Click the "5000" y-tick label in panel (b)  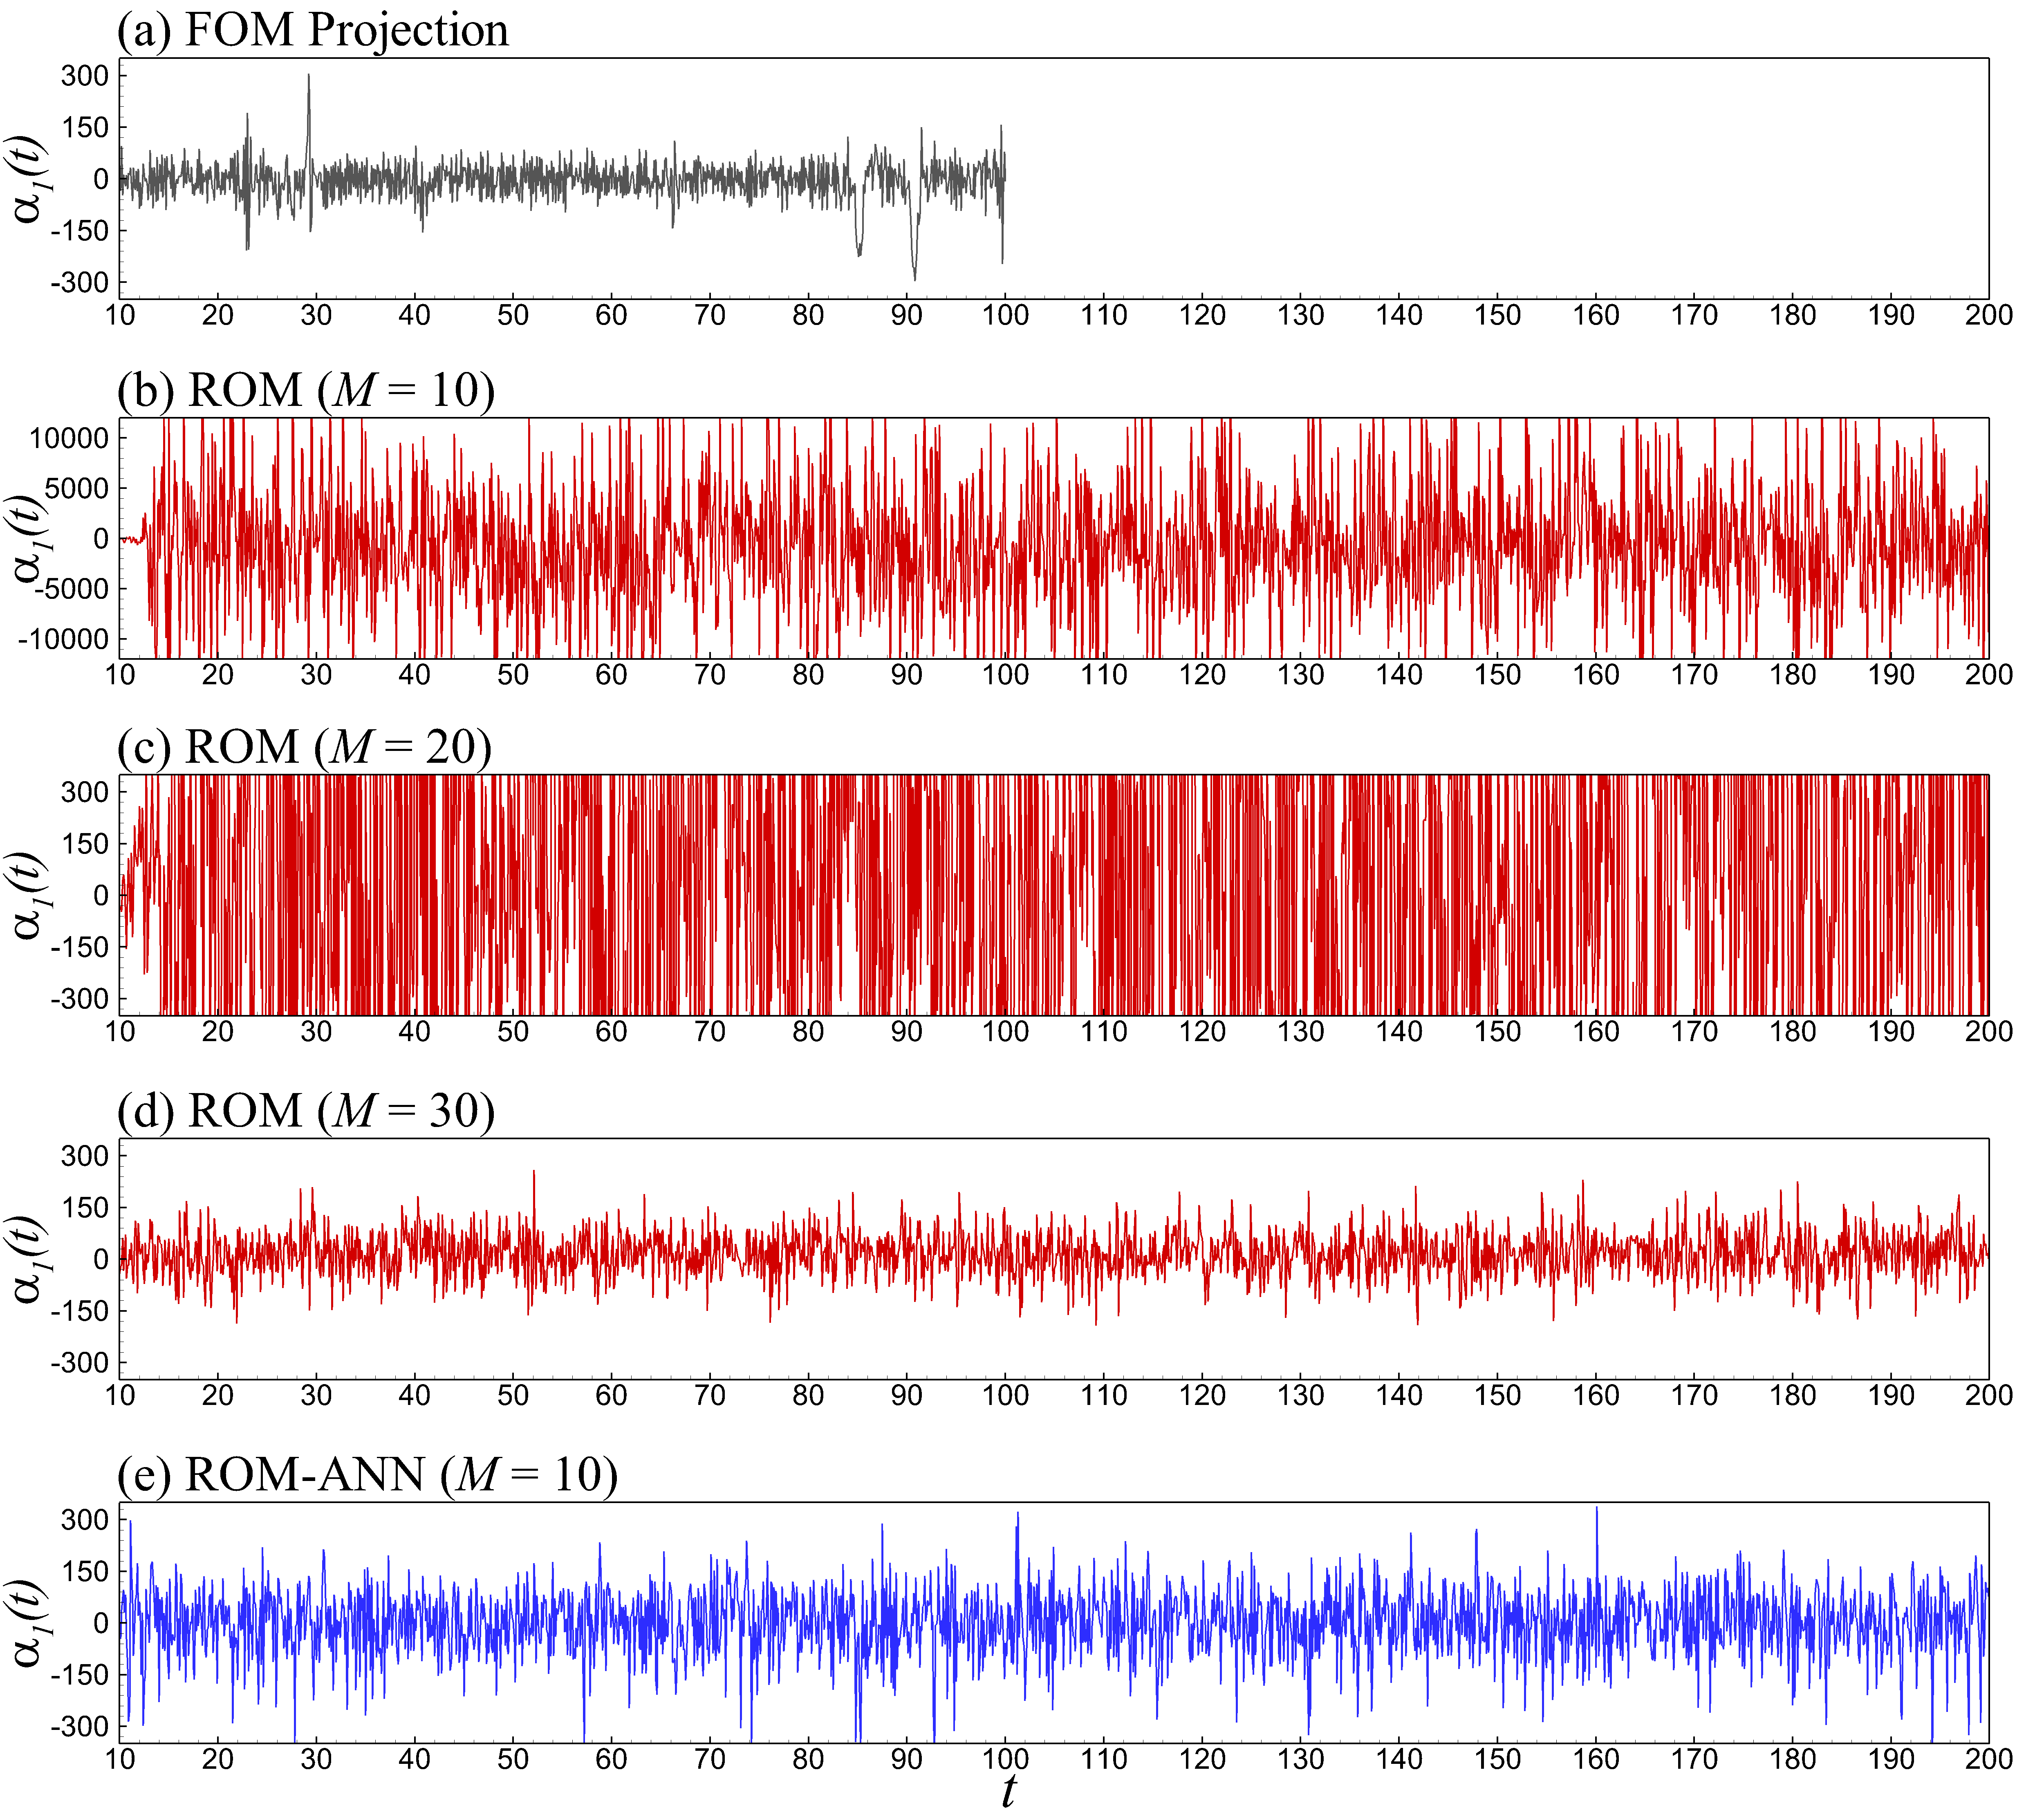pyautogui.click(x=77, y=488)
